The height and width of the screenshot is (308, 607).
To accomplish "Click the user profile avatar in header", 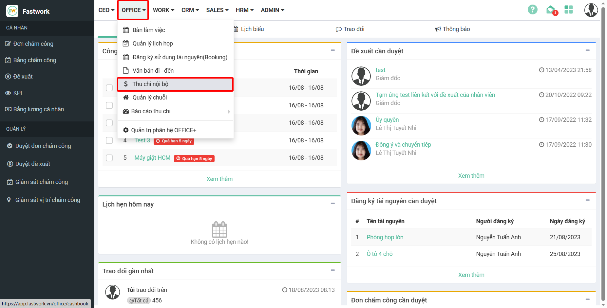I will pos(591,10).
